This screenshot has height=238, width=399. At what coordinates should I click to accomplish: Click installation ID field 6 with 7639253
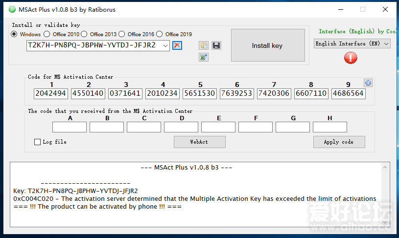pyautogui.click(x=236, y=93)
